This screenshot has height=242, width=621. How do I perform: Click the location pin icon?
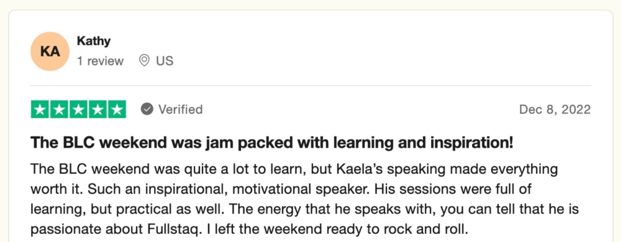(145, 61)
